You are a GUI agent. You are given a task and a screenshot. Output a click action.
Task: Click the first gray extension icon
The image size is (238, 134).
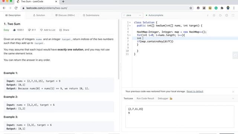(x=198, y=8)
